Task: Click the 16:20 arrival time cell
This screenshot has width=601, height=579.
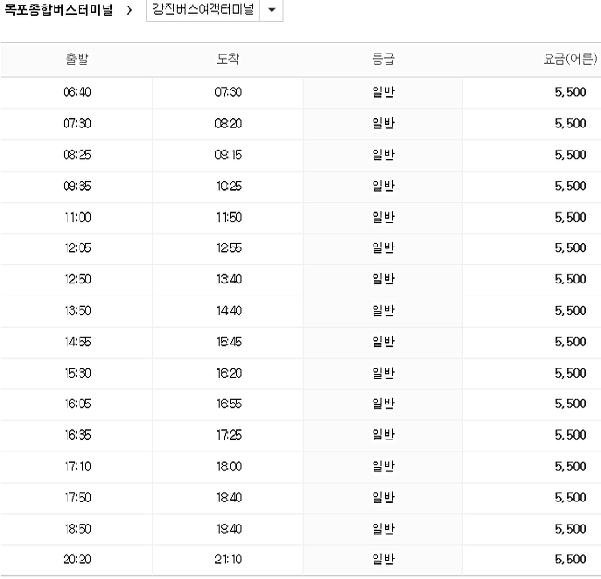Action: tap(229, 373)
